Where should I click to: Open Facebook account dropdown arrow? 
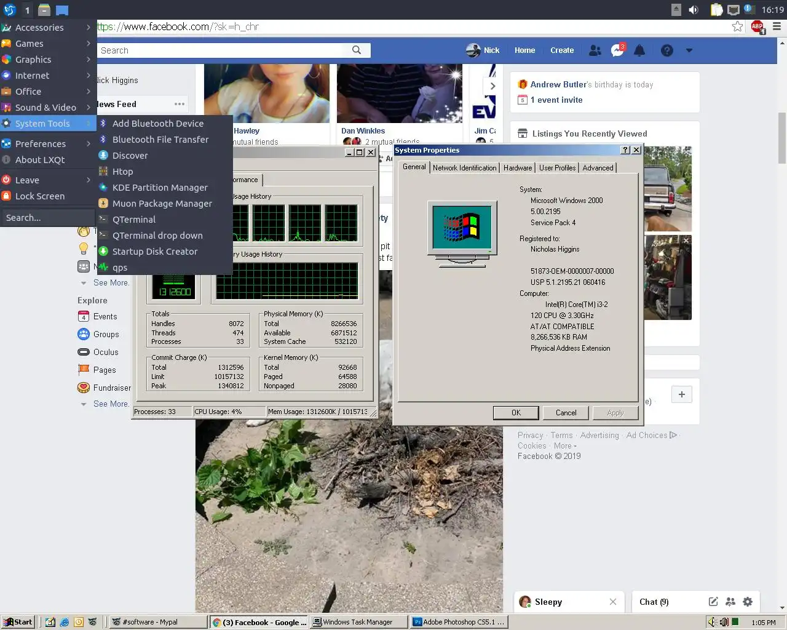point(689,50)
